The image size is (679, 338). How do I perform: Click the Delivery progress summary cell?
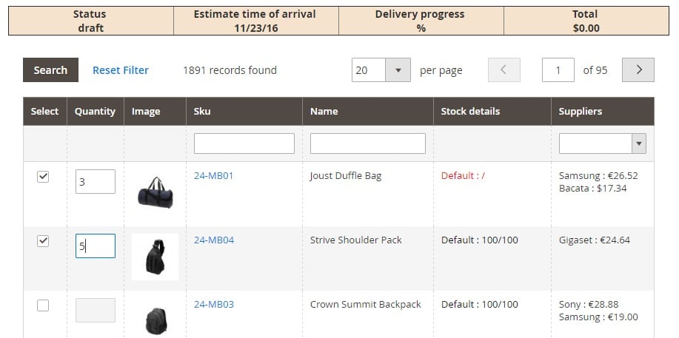421,21
